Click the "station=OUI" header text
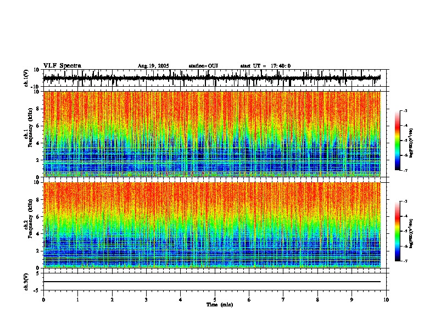Screen dimensions: 435x336 tap(203, 66)
